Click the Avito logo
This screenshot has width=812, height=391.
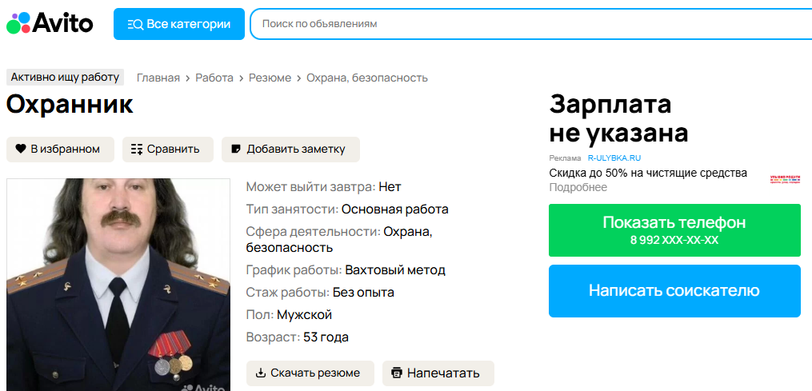[x=50, y=23]
